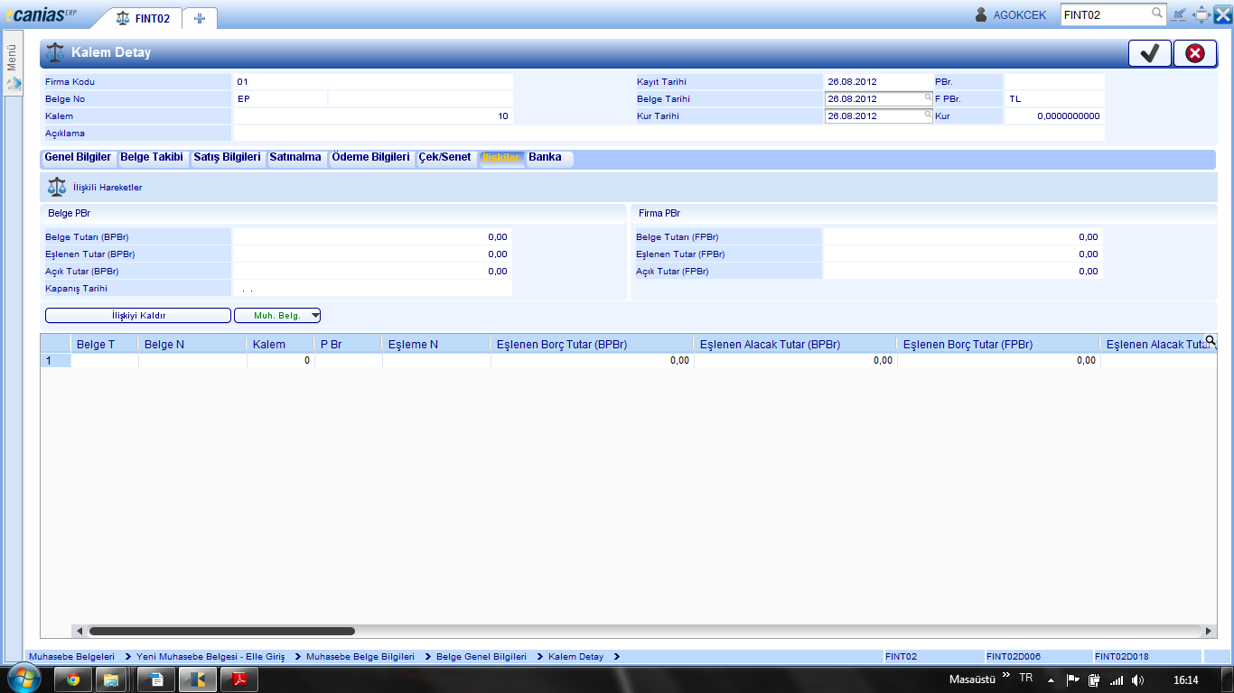The width and height of the screenshot is (1234, 693).
Task: Go to Belge Genel Bilgileri breadcrumb
Action: click(x=481, y=657)
